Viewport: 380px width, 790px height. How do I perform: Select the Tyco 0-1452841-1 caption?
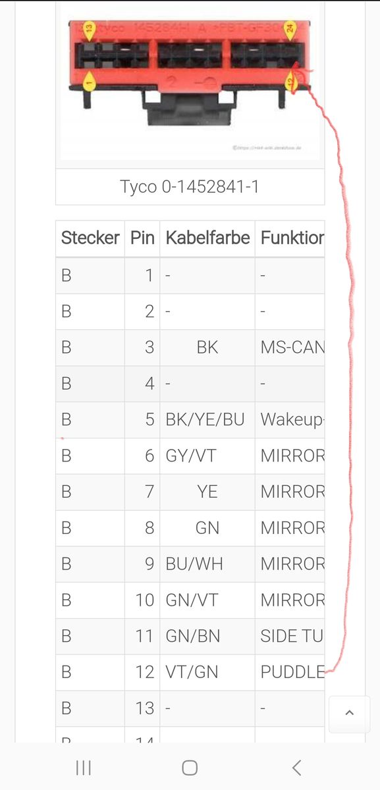pyautogui.click(x=190, y=187)
